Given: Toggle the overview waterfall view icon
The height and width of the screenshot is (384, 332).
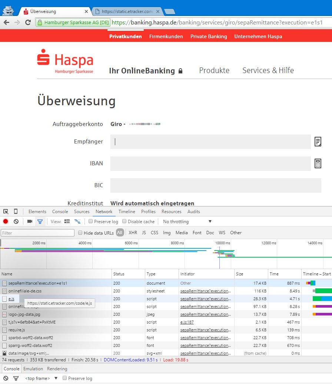Looking at the screenshot, I should tap(77, 221).
